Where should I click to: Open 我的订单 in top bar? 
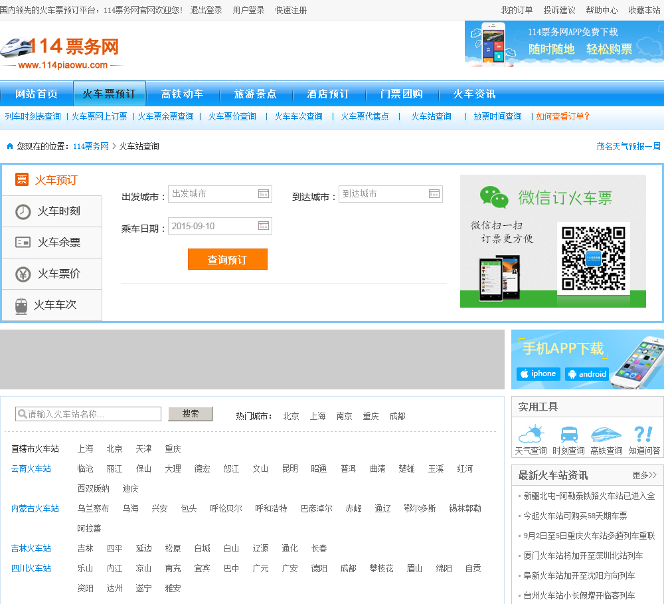click(517, 10)
